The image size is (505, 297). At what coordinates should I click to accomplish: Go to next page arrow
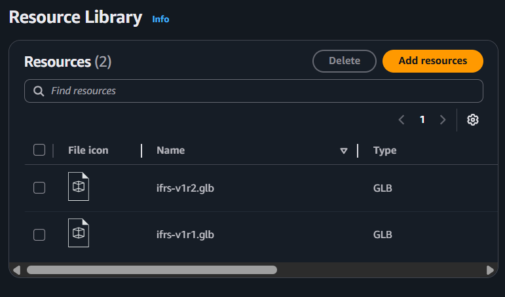(x=443, y=120)
